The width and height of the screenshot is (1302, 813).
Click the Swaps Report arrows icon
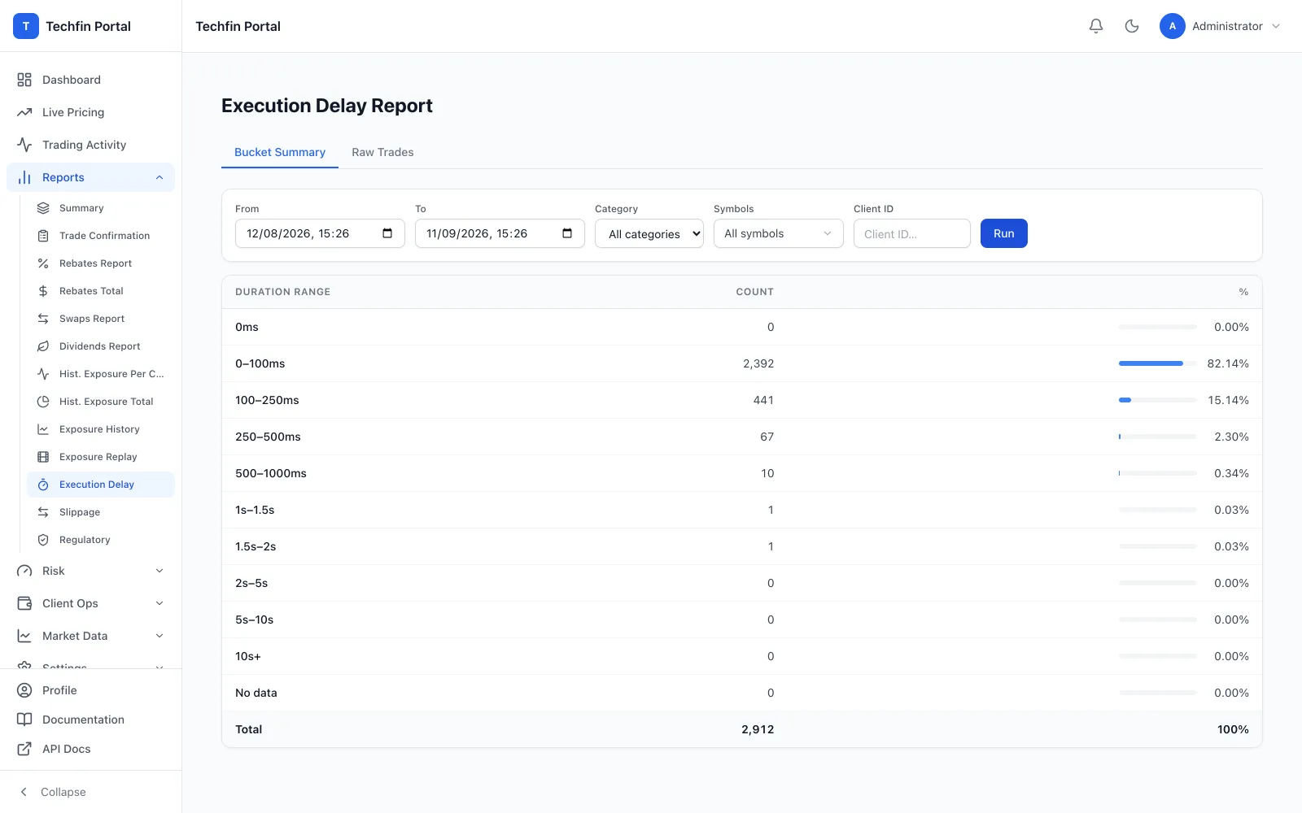pyautogui.click(x=43, y=319)
